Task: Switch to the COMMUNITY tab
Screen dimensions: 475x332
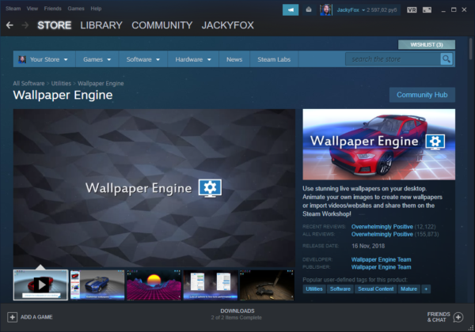Action: (x=162, y=25)
